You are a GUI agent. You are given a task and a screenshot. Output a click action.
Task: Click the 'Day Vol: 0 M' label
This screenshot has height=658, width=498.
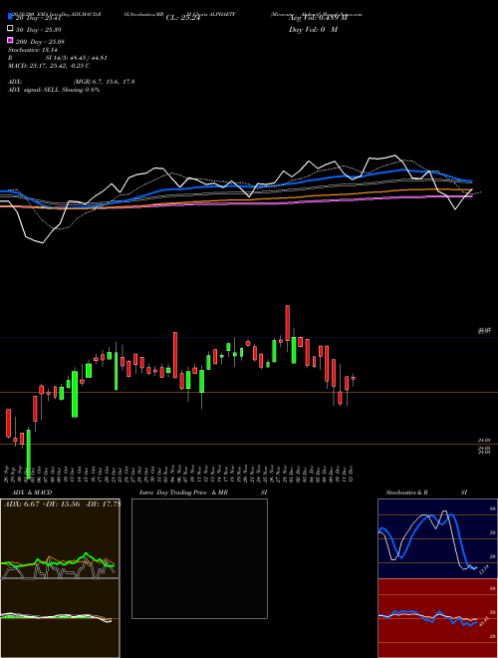coord(313,30)
